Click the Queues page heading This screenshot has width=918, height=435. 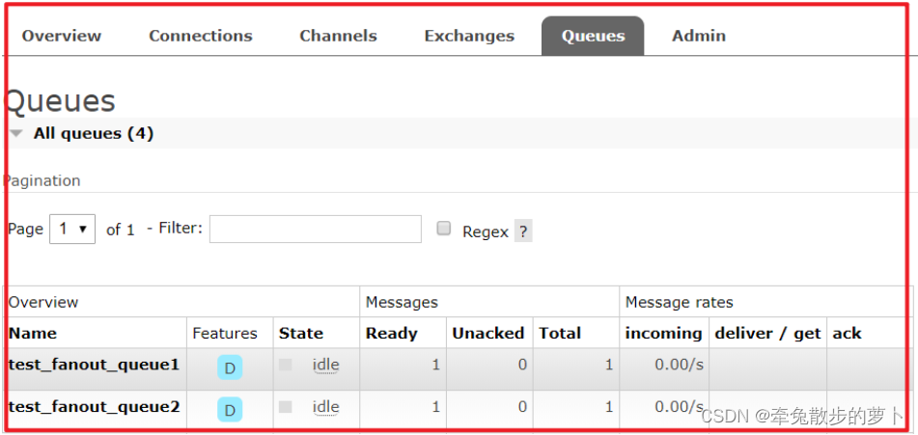tap(60, 101)
